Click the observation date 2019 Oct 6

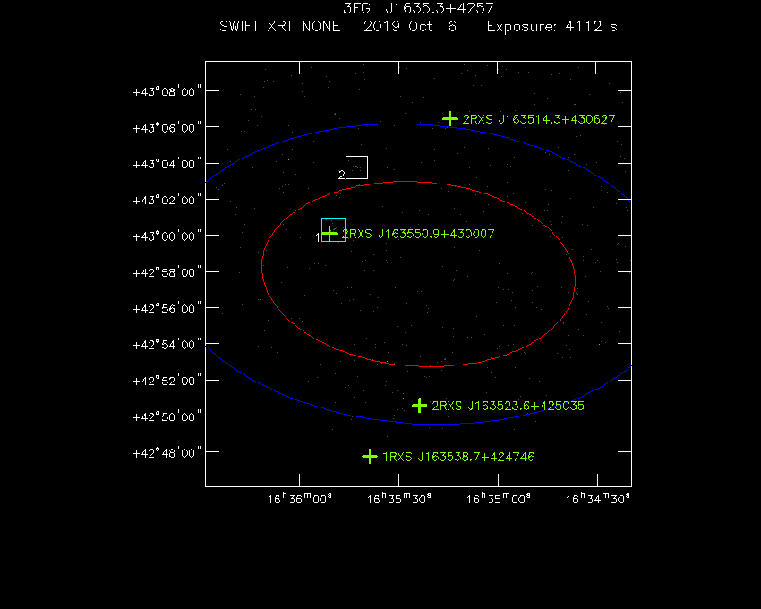410,26
